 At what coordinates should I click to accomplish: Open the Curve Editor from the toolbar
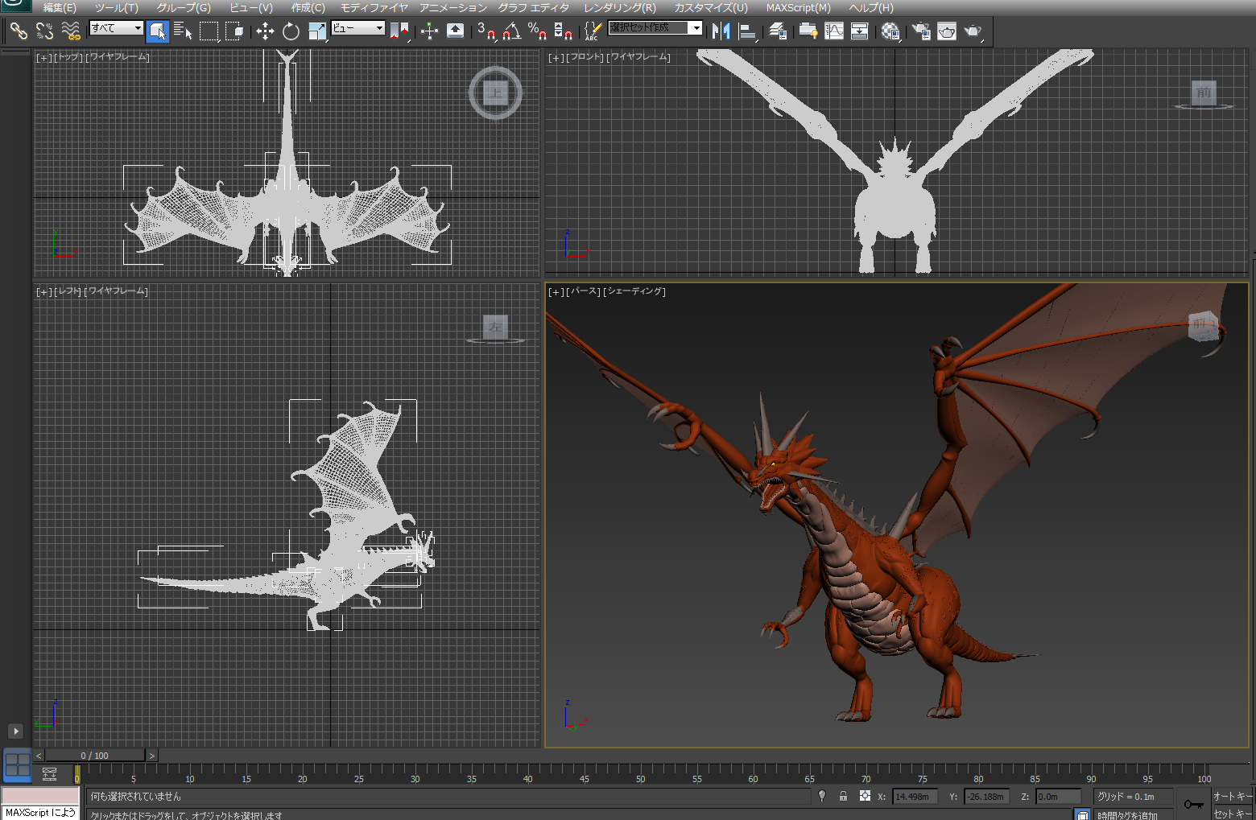pos(834,31)
